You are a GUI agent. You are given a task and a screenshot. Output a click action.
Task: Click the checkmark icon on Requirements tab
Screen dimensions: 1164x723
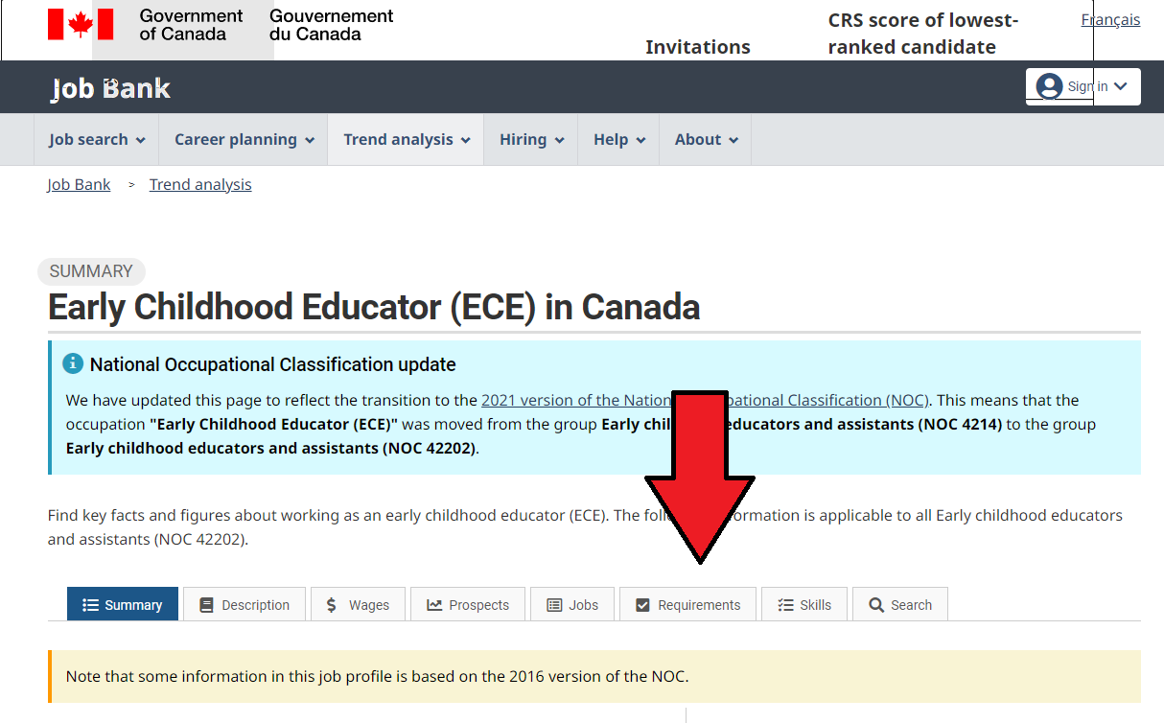(x=643, y=605)
